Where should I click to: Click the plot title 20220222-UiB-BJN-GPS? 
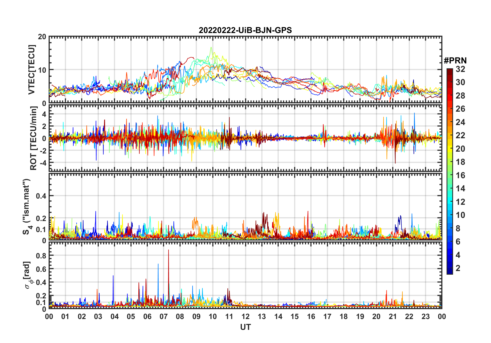pyautogui.click(x=245, y=30)
